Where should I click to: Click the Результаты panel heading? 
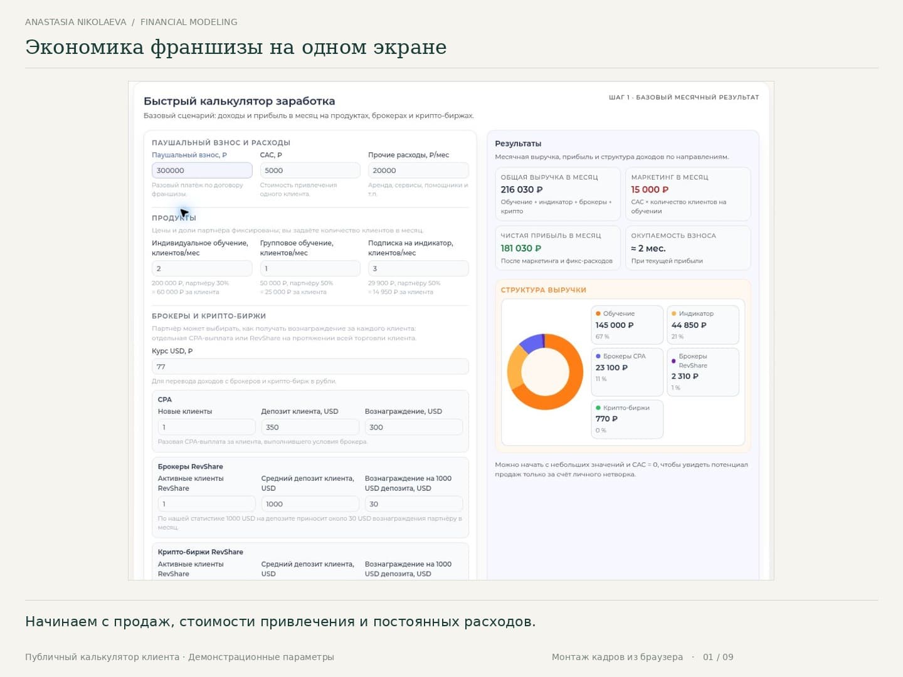(518, 144)
